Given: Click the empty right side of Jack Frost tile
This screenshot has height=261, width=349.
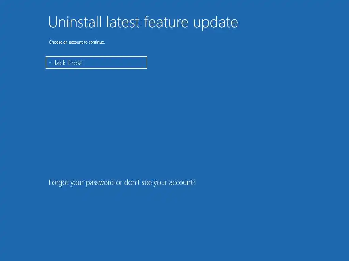Looking at the screenshot, I should [x=115, y=63].
